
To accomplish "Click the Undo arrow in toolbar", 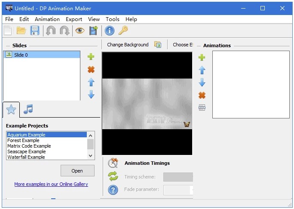I will (x=50, y=30).
